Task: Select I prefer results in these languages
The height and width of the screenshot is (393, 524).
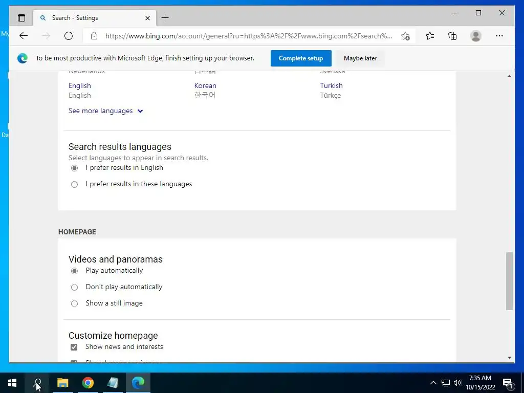Action: pos(74,184)
